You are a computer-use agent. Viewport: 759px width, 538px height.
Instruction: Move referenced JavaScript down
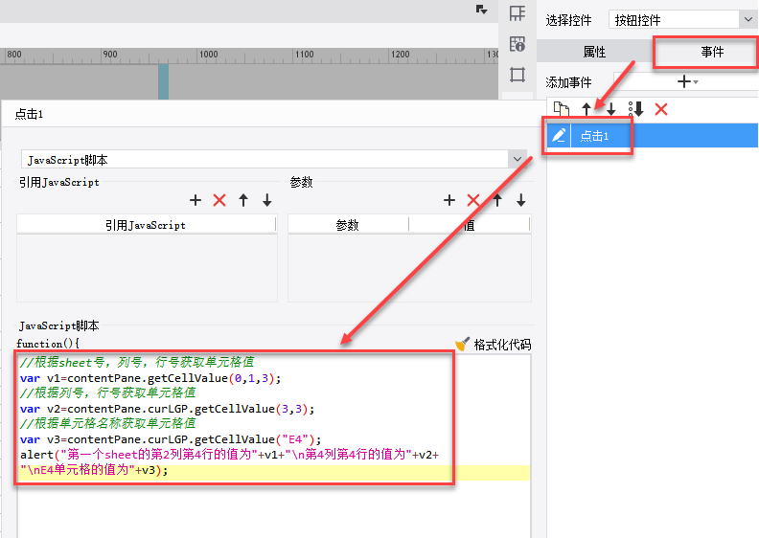(x=267, y=200)
